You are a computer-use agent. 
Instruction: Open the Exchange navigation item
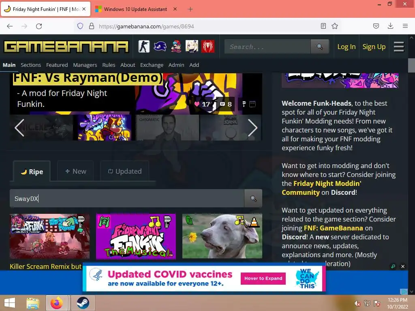tap(152, 65)
